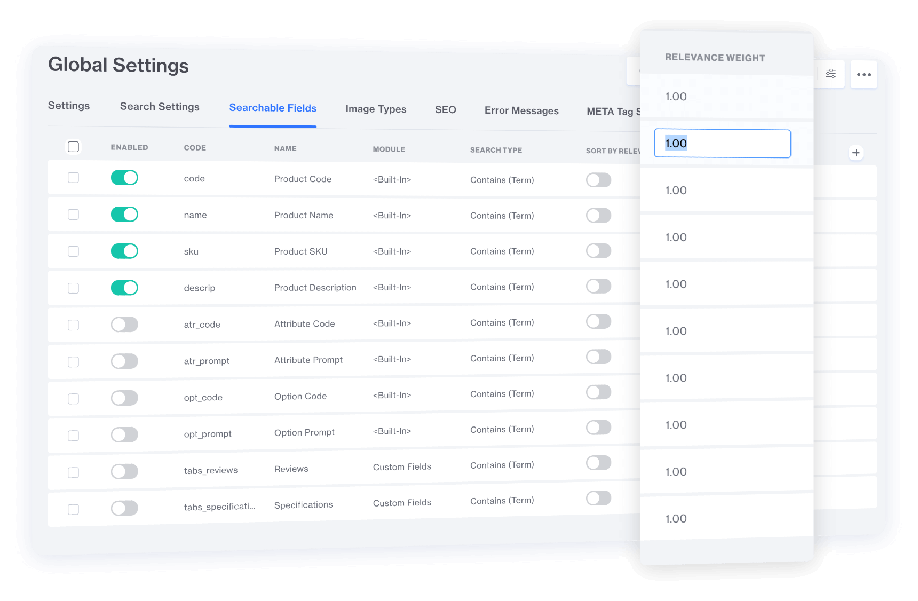This screenshot has width=918, height=601.
Task: Open the SEO tab
Action: coord(446,110)
